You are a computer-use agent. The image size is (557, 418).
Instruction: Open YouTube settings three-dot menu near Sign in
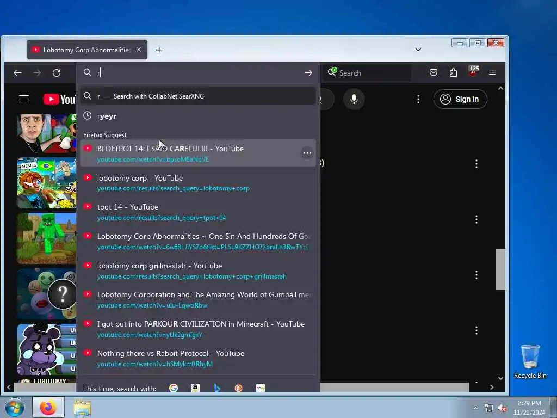(x=418, y=99)
